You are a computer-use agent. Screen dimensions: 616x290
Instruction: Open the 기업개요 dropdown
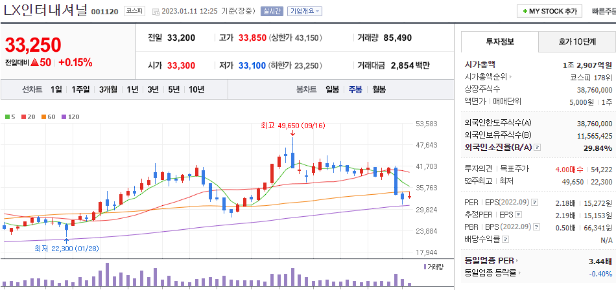[x=305, y=11]
